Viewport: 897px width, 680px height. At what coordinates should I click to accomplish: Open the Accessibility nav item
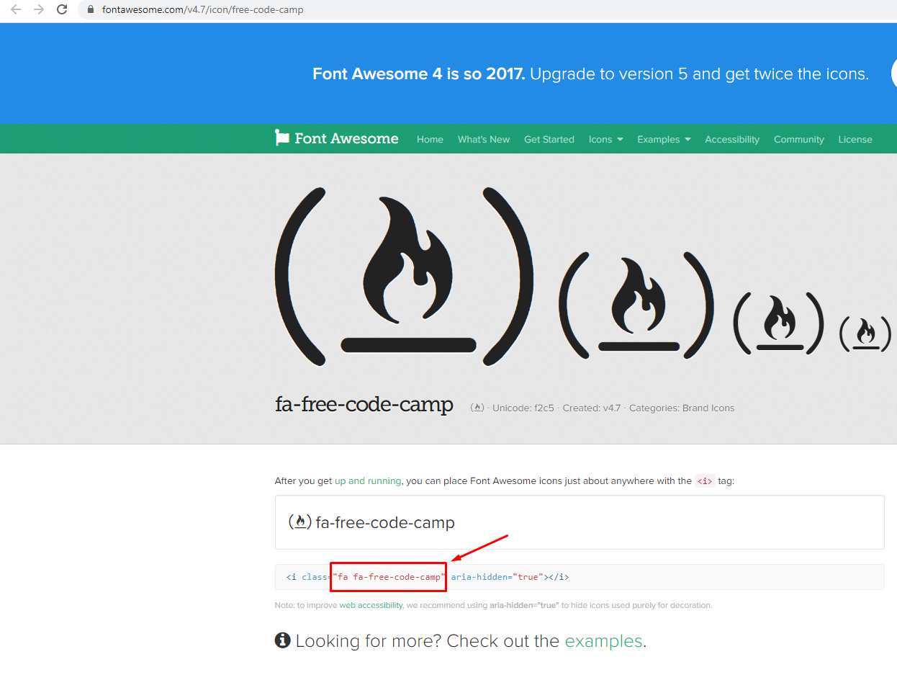tap(732, 139)
